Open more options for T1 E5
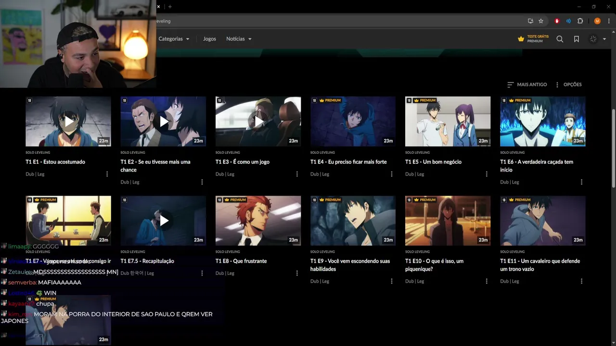This screenshot has width=616, height=346. point(487,174)
